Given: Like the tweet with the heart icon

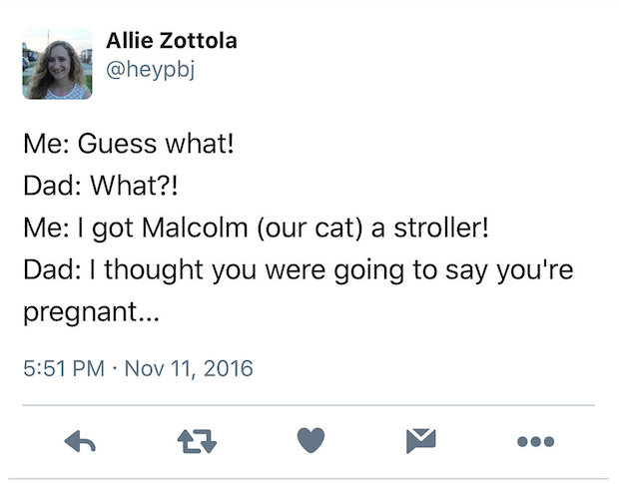Looking at the screenshot, I should [x=309, y=440].
